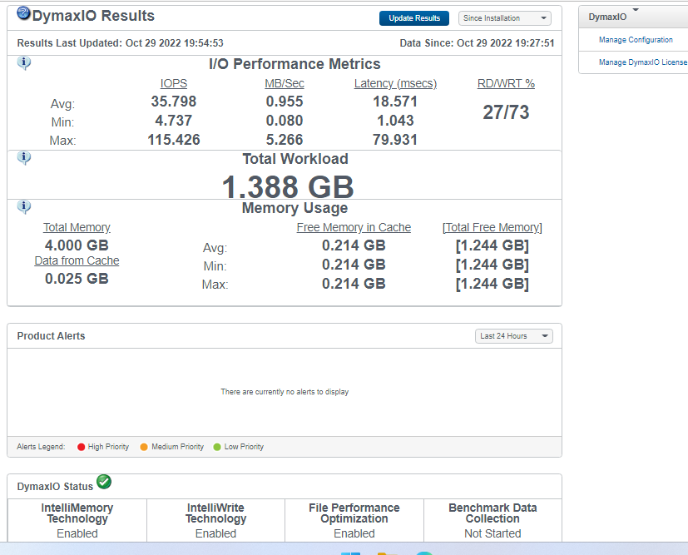
Task: Collapse the DymaxIO side menu arrow
Action: point(636,10)
